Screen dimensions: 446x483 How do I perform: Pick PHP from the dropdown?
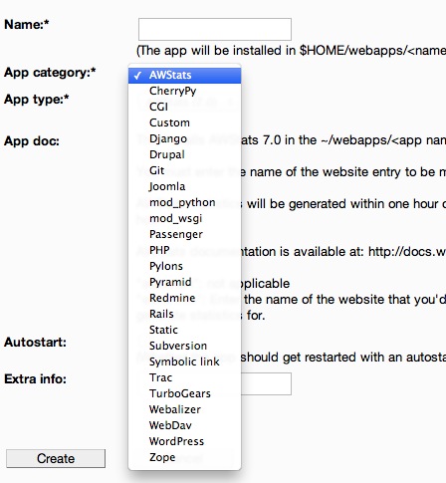[x=184, y=250]
